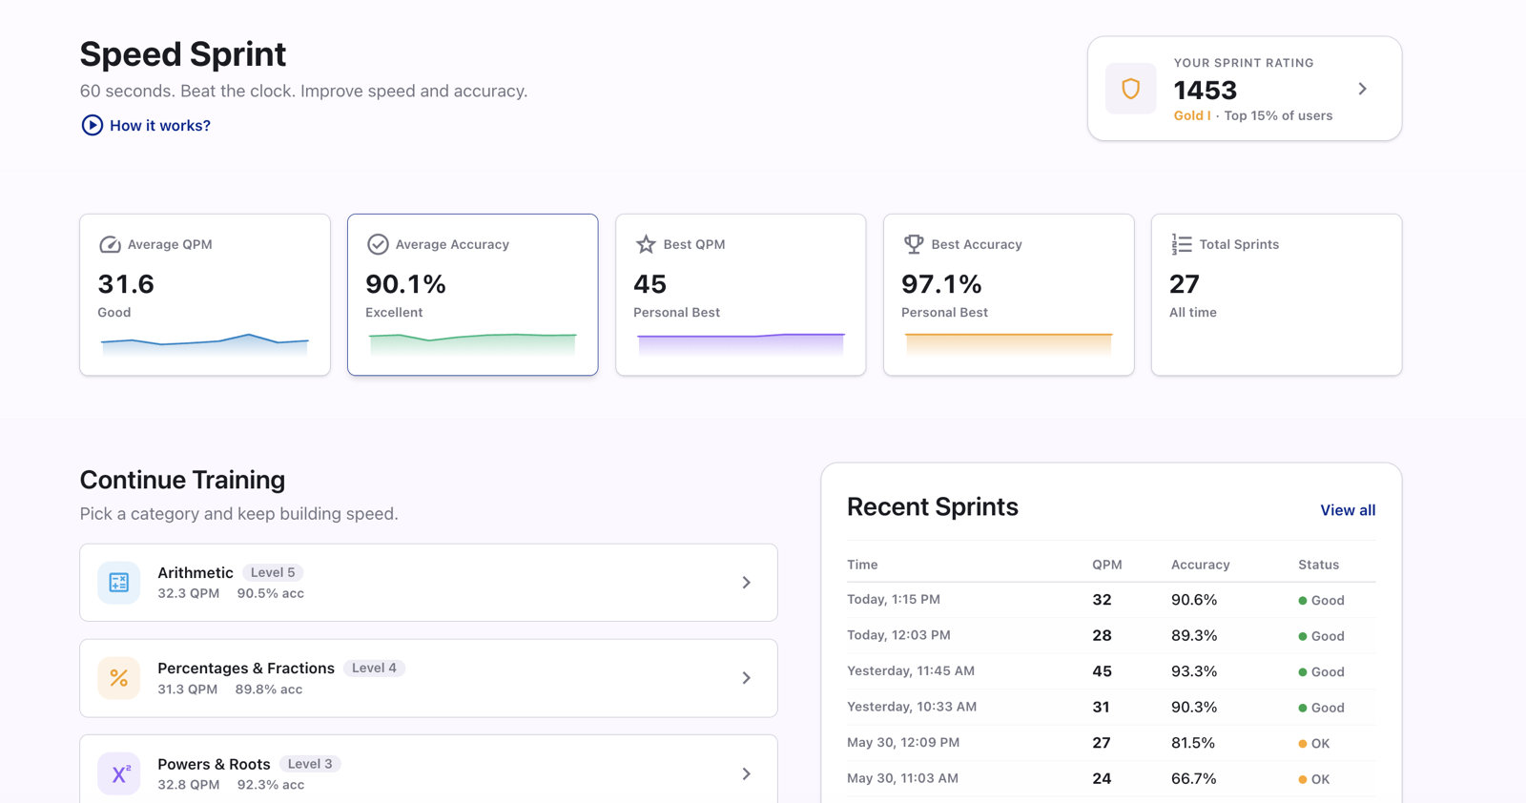Click the Percentages & Fractions category title
The image size is (1526, 803).
click(246, 668)
